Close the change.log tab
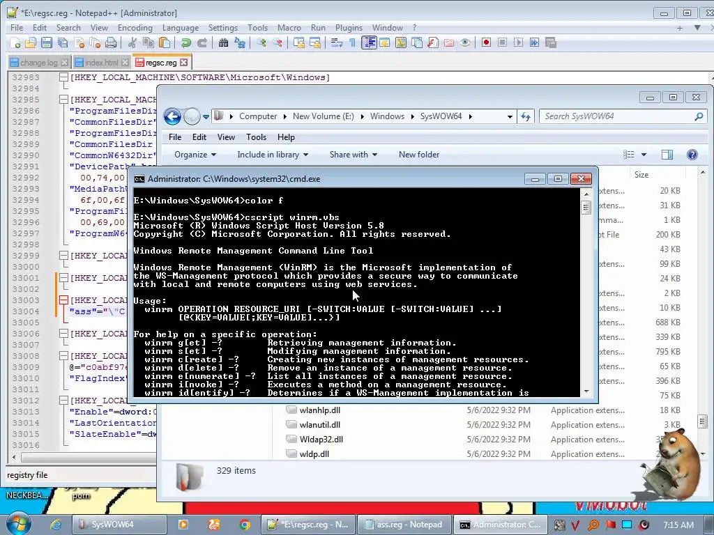The image size is (714, 535). (x=64, y=62)
